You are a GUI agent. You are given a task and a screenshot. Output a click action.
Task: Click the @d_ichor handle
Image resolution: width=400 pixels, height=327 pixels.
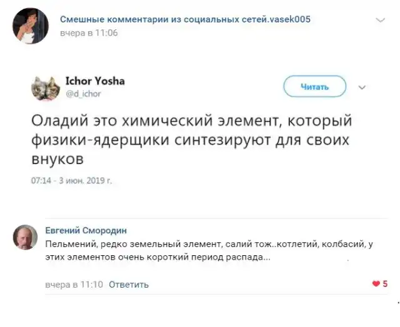point(83,94)
